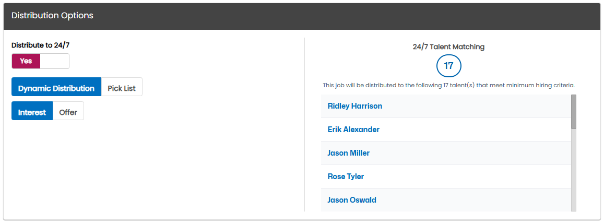Click the vertical divider between the two panels
Screen dimensions: 604x223
point(304,124)
